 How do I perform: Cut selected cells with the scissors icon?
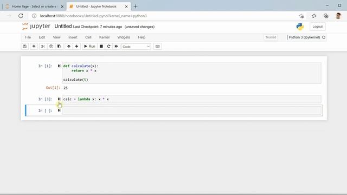click(x=43, y=47)
